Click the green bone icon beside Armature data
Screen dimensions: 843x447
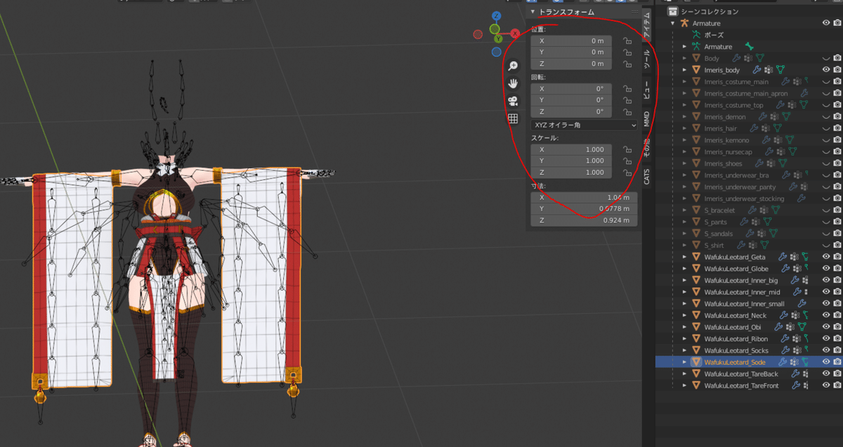coord(749,46)
